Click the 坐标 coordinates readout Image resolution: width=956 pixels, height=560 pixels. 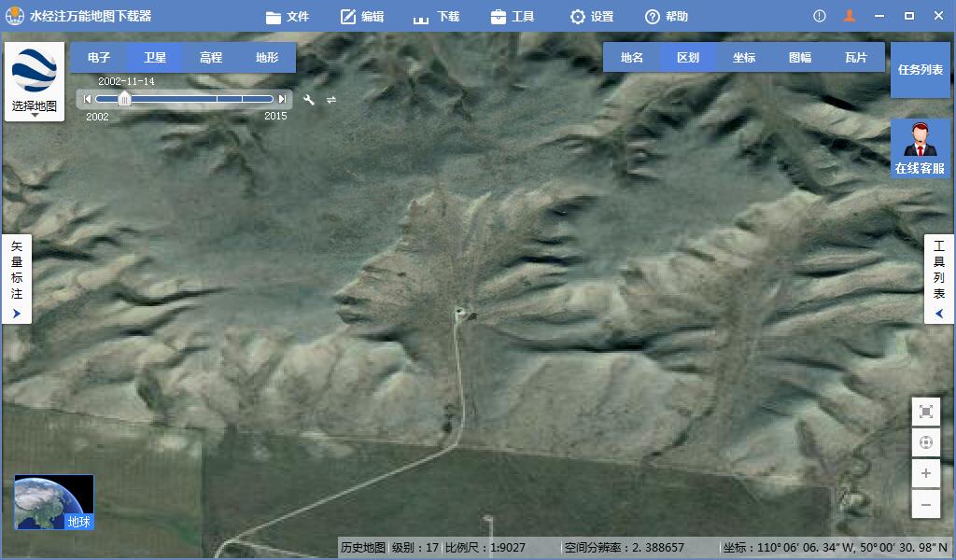tap(835, 547)
